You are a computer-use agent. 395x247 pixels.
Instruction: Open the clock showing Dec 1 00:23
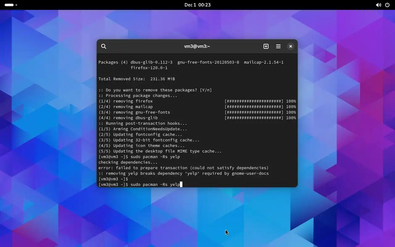pyautogui.click(x=197, y=5)
